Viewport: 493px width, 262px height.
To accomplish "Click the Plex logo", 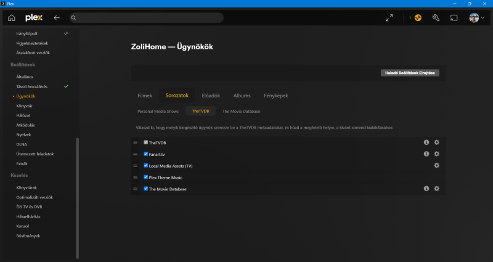I will 34,18.
